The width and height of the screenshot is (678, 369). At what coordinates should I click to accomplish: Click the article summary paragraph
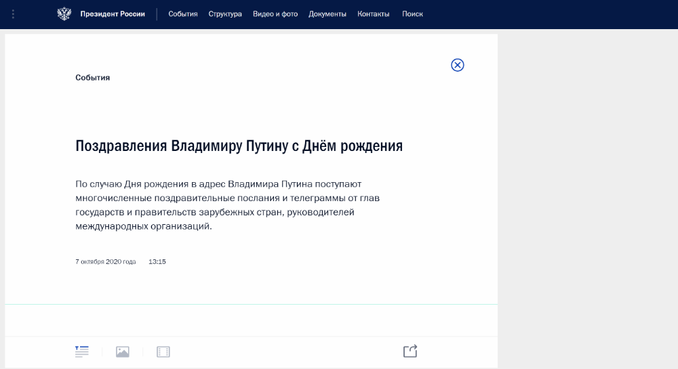tap(227, 205)
